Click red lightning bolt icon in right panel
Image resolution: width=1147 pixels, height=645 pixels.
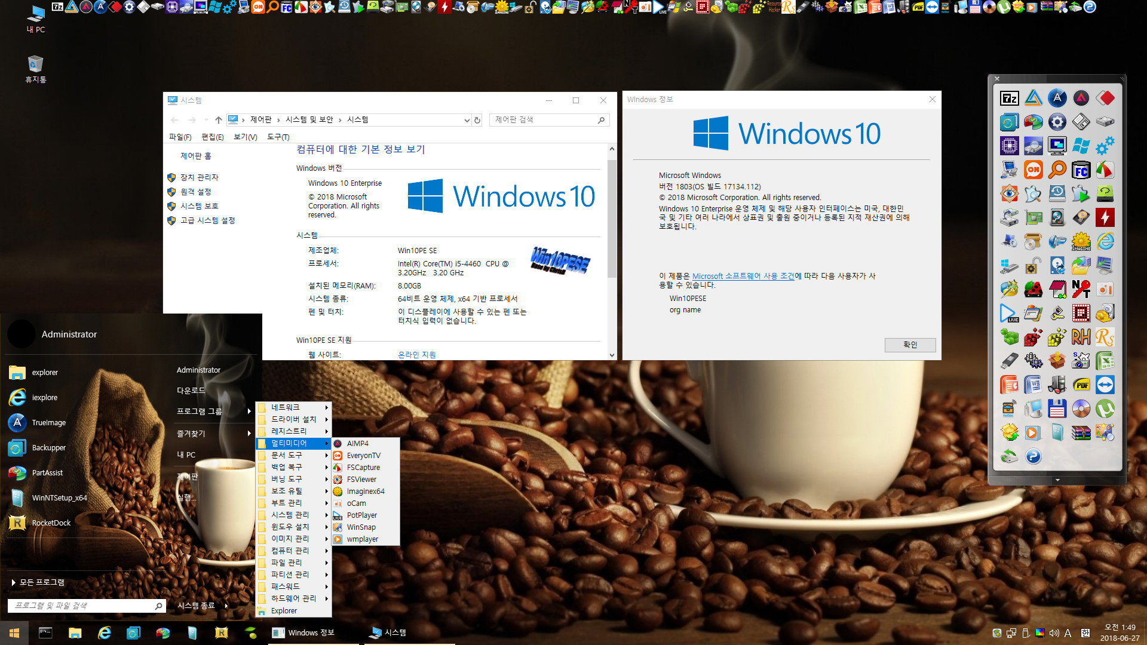coord(1105,217)
